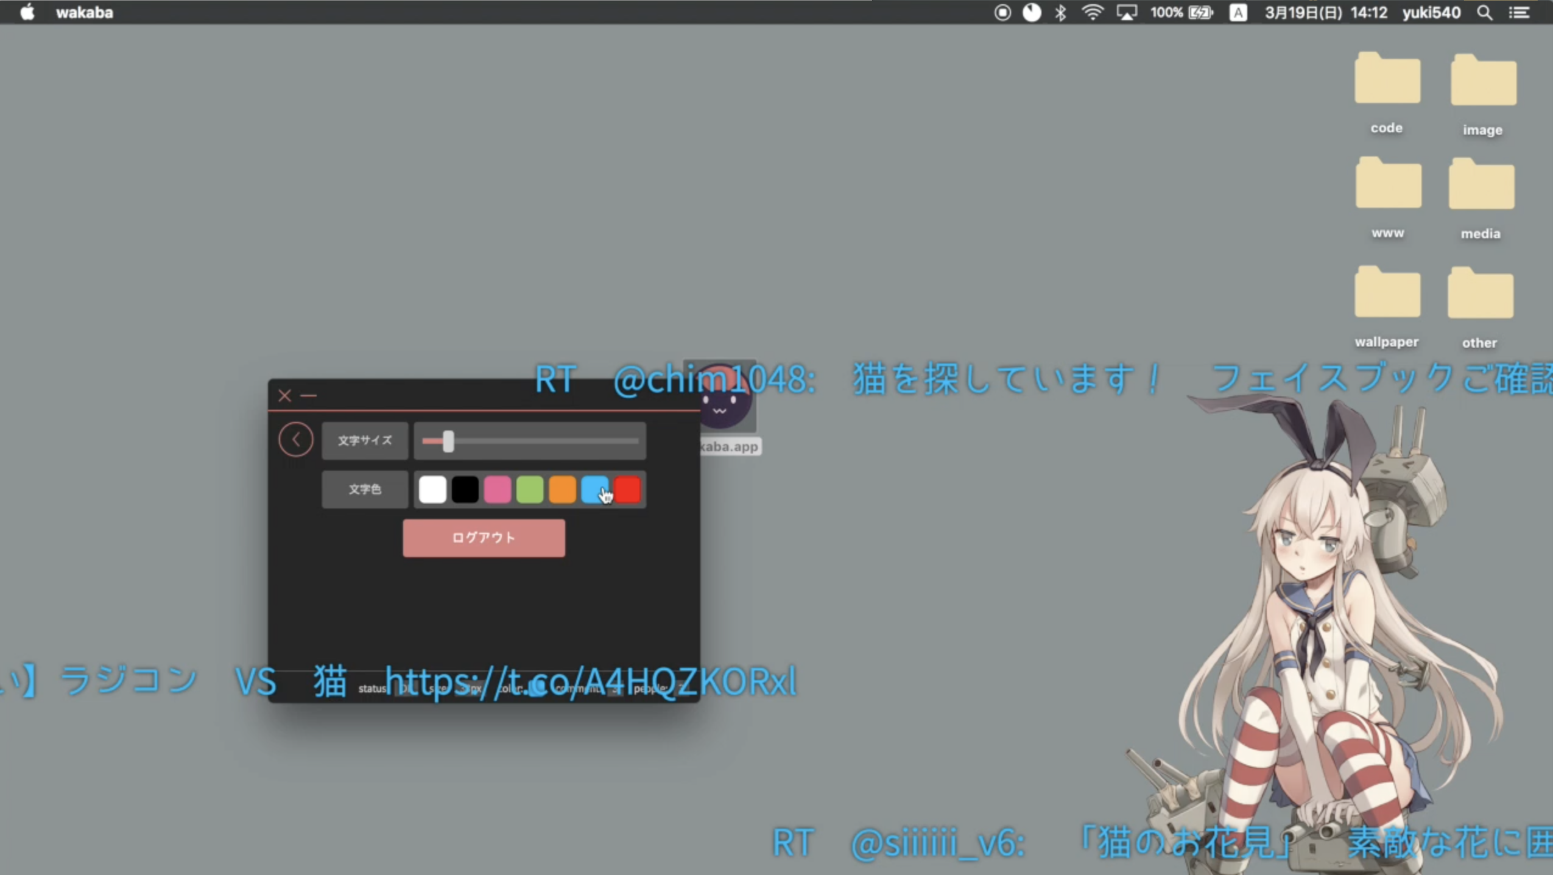
Task: Minimize the wakaba settings window
Action: [309, 396]
